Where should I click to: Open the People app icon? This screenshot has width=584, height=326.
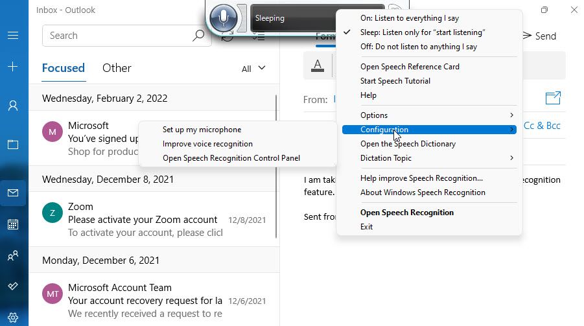13,256
